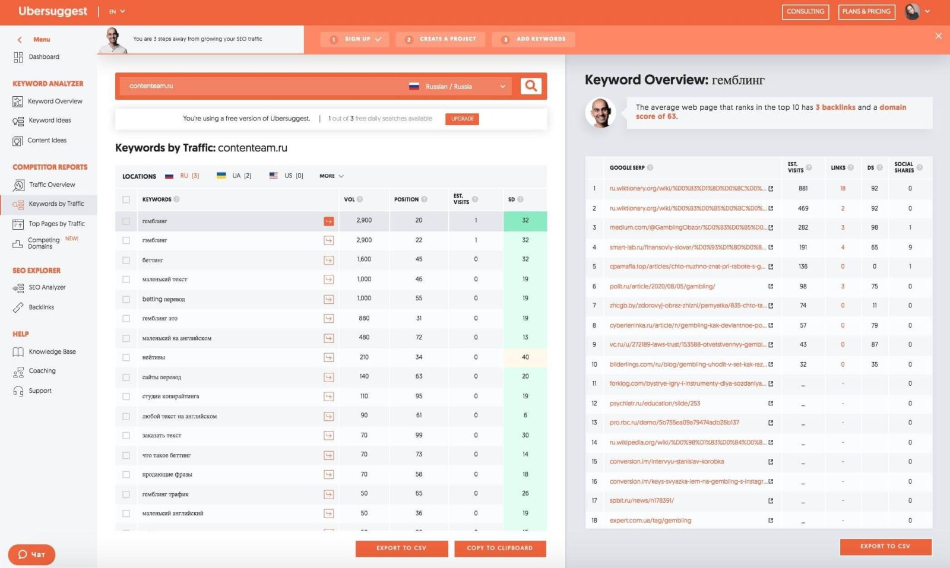Open external link icon for first SERP result
This screenshot has width=950, height=568.
(x=771, y=189)
